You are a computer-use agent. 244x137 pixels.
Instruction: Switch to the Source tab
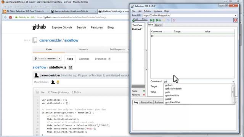[x=158, y=25]
